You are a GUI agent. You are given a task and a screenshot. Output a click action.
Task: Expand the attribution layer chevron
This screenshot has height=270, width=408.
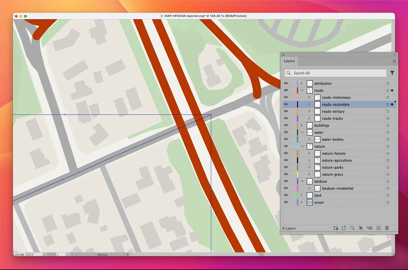tap(302, 83)
